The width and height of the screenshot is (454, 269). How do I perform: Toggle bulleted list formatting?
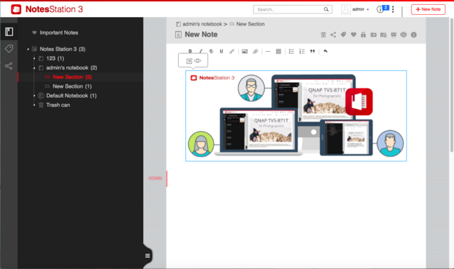pyautogui.click(x=292, y=52)
